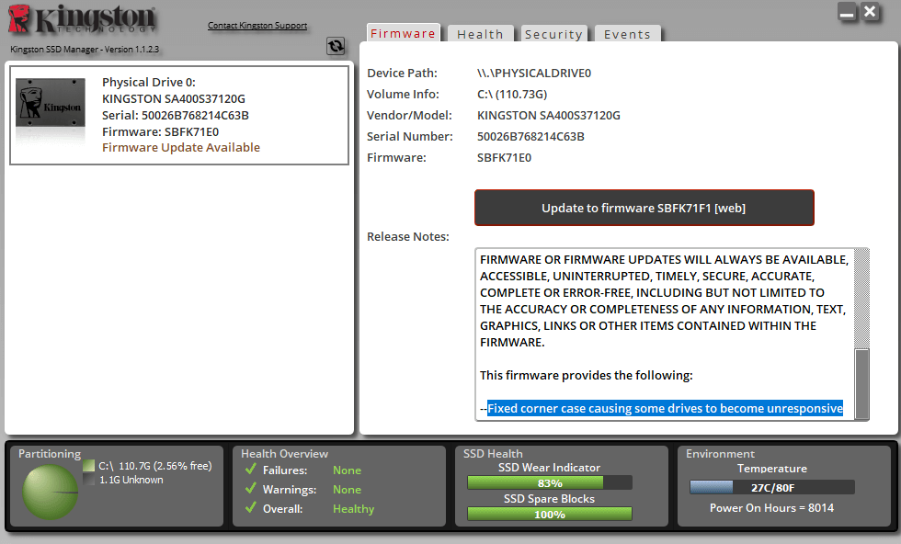Click the green C:\ legend swatch
The width and height of the screenshot is (901, 544).
click(88, 465)
